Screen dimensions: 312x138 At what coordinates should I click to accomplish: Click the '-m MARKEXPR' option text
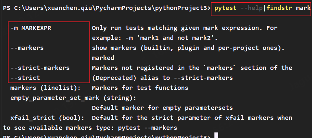pos(31,28)
